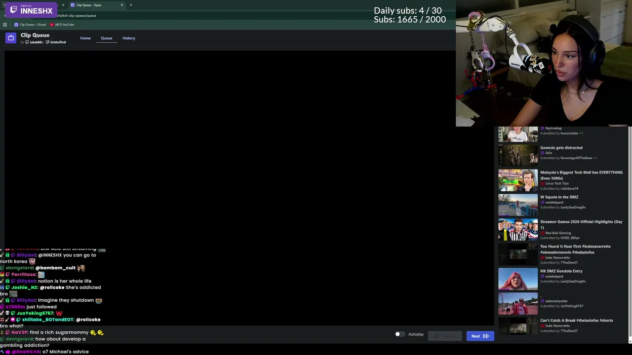Click the 'Gooncie gets distracted' title

[561, 147]
